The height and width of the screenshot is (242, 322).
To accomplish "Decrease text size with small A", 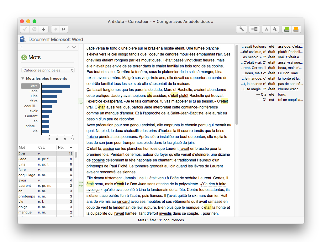I will pyautogui.click(x=266, y=29).
